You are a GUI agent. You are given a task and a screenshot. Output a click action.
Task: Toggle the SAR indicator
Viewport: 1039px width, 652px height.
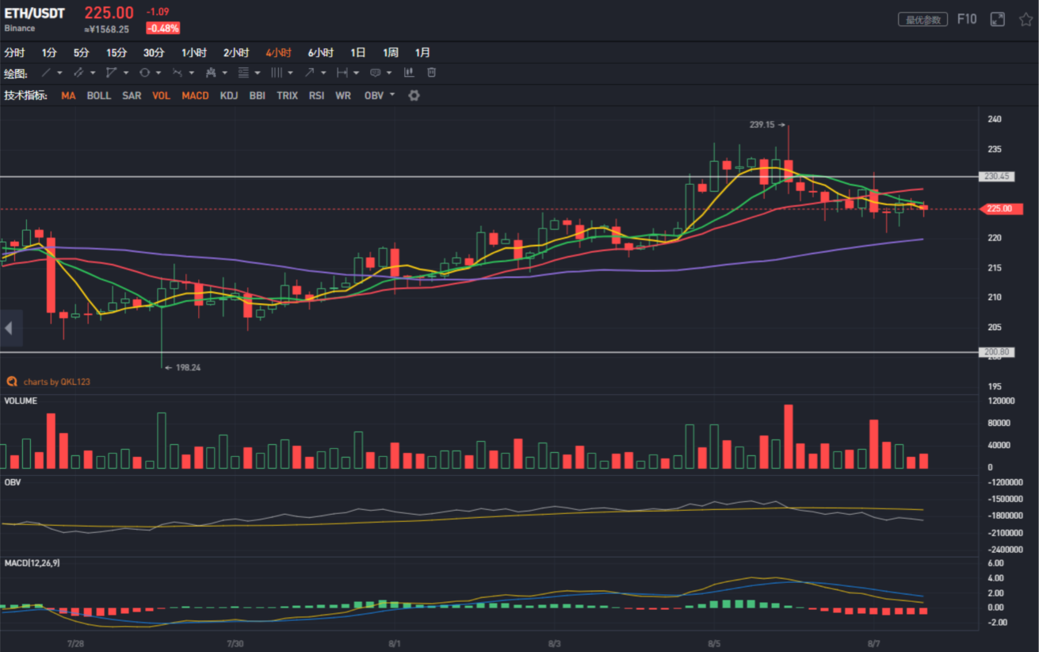[x=132, y=95]
